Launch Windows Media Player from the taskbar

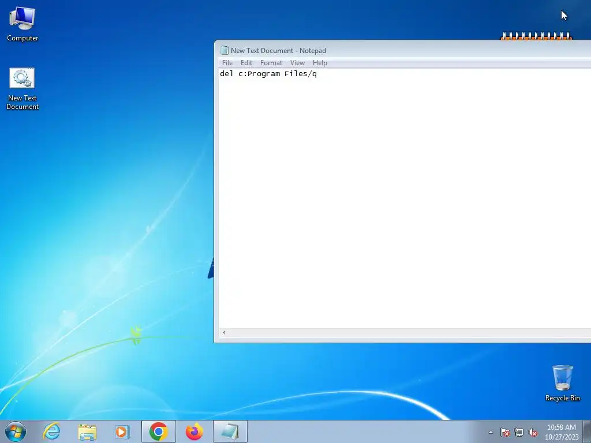122,431
